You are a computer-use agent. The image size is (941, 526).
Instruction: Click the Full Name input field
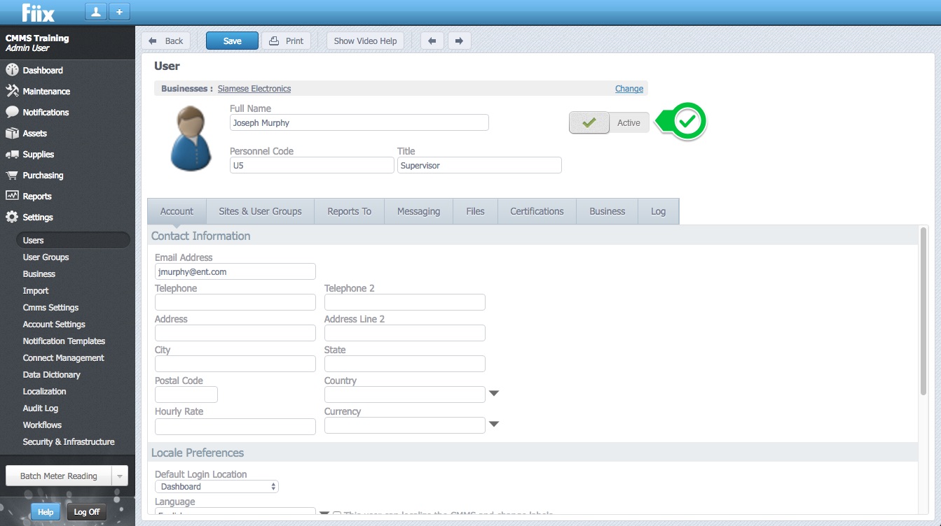point(359,122)
